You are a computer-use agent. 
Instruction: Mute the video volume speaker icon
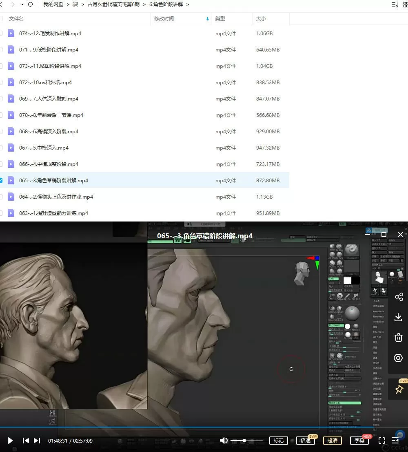pyautogui.click(x=224, y=441)
